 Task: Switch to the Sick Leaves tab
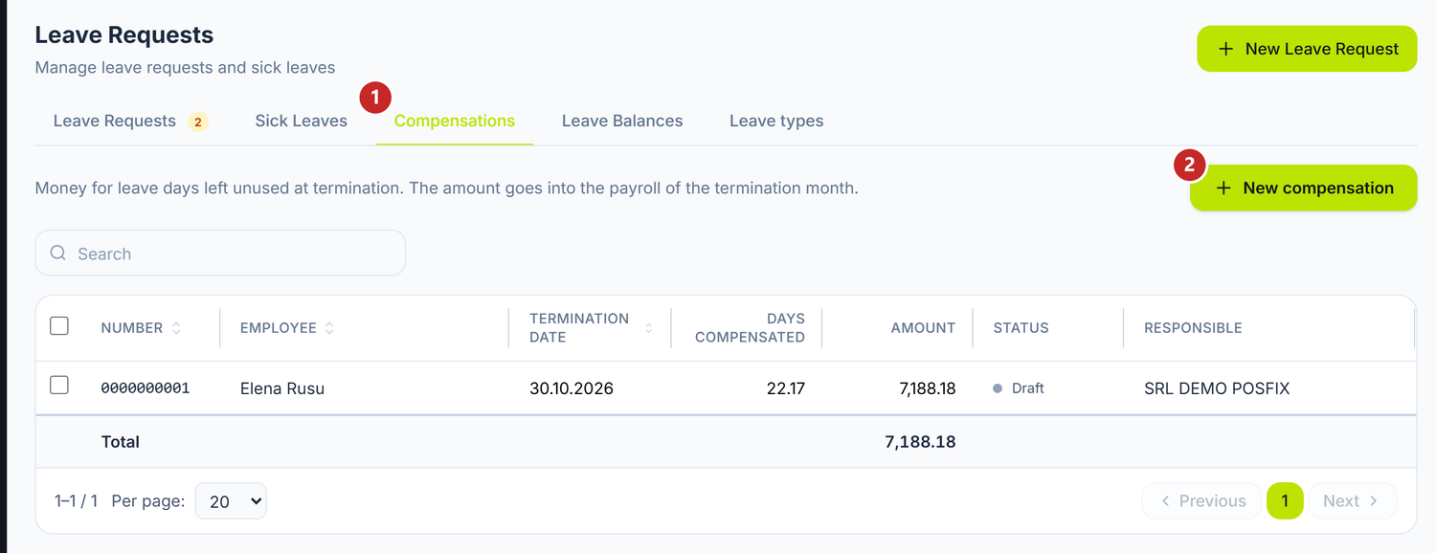301,122
